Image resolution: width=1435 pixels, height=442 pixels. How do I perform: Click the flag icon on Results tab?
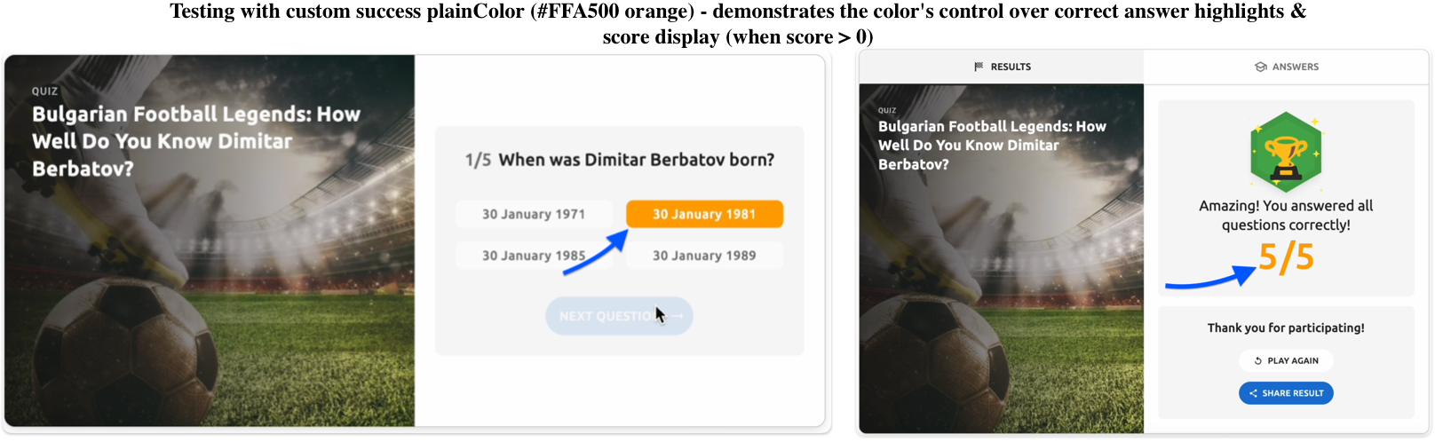click(x=979, y=67)
